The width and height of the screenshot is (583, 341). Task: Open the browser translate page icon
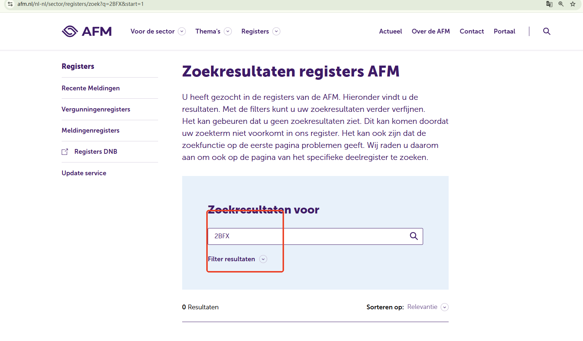coord(549,4)
